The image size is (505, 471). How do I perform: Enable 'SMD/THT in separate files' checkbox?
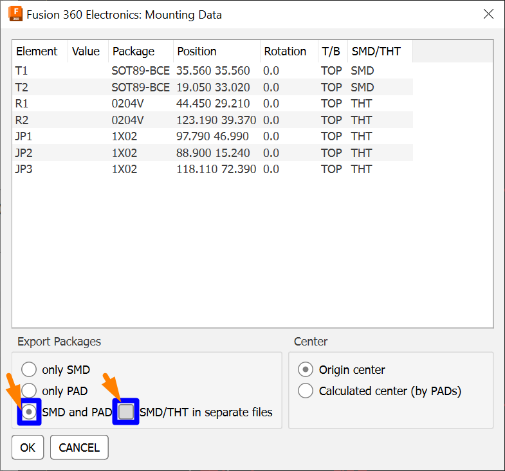click(x=126, y=412)
